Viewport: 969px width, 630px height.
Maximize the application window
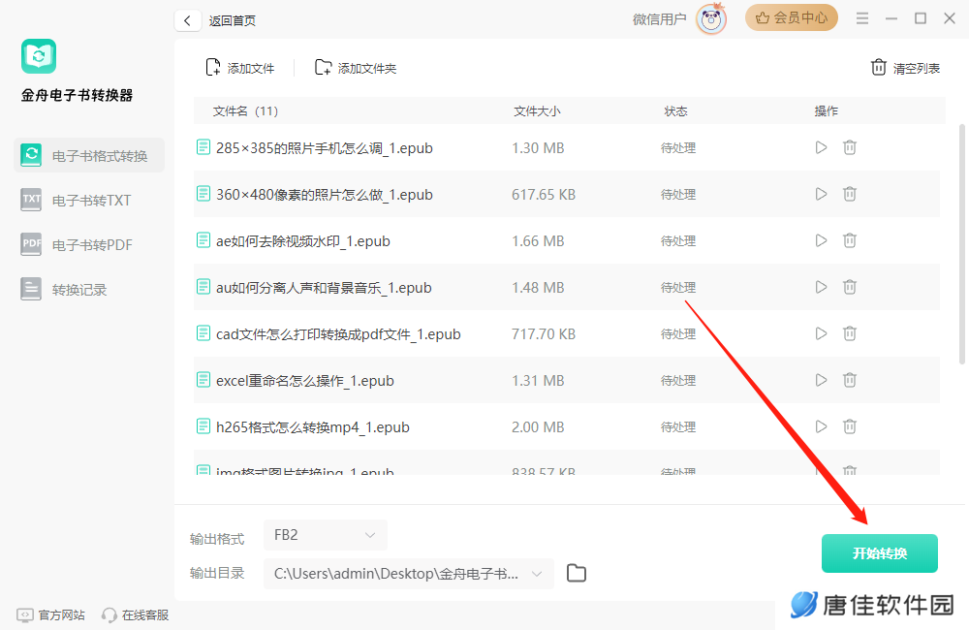point(921,18)
